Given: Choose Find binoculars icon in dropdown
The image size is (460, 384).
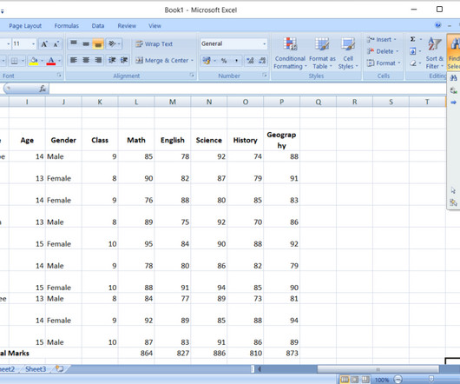Looking at the screenshot, I should click(x=454, y=78).
